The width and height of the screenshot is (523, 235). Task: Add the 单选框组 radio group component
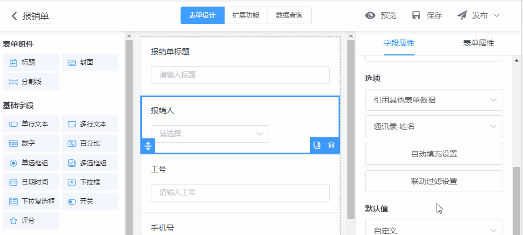click(x=30, y=163)
